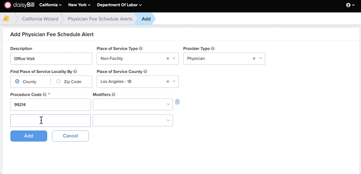Open the user account profile icon
The width and height of the screenshot is (361, 174).
pos(348,5)
